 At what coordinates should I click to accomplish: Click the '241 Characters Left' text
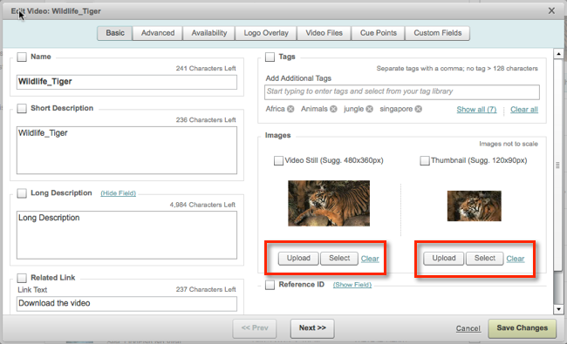[206, 68]
